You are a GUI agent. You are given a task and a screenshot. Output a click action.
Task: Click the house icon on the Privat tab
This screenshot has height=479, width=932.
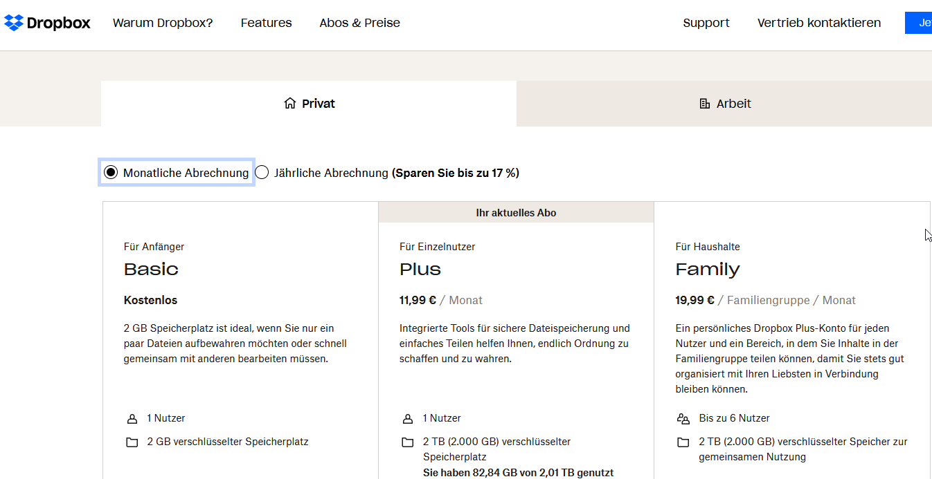[290, 104]
